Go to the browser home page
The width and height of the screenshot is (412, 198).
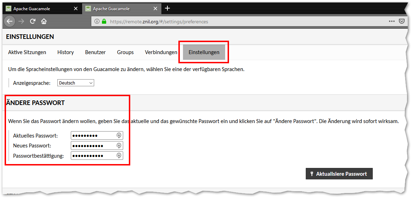[x=44, y=21]
